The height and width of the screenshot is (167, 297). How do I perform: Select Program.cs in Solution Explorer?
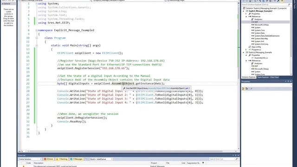pyautogui.click(x=256, y=50)
